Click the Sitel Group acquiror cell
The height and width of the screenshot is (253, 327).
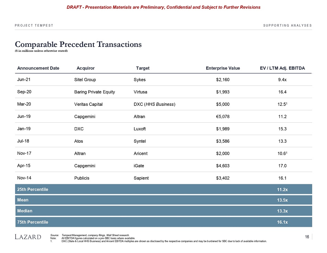(85, 80)
